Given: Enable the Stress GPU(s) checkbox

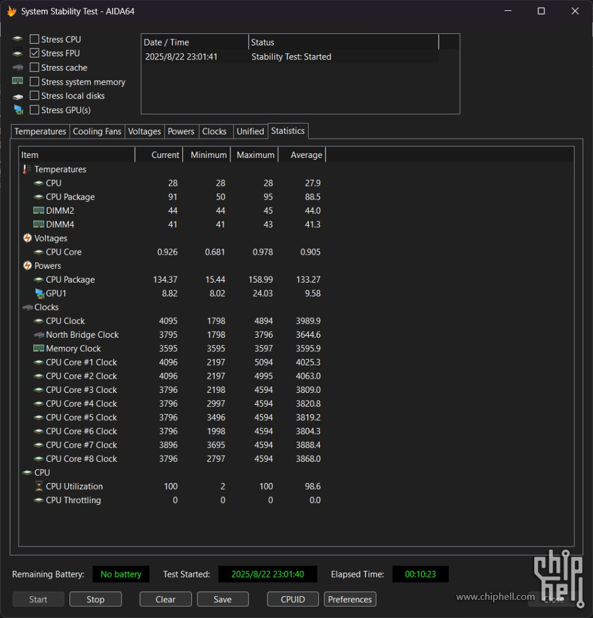Looking at the screenshot, I should click(x=34, y=110).
